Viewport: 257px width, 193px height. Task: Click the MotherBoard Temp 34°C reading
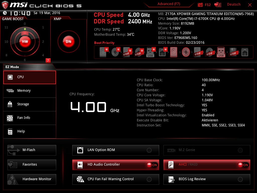pyautogui.click(x=114, y=35)
